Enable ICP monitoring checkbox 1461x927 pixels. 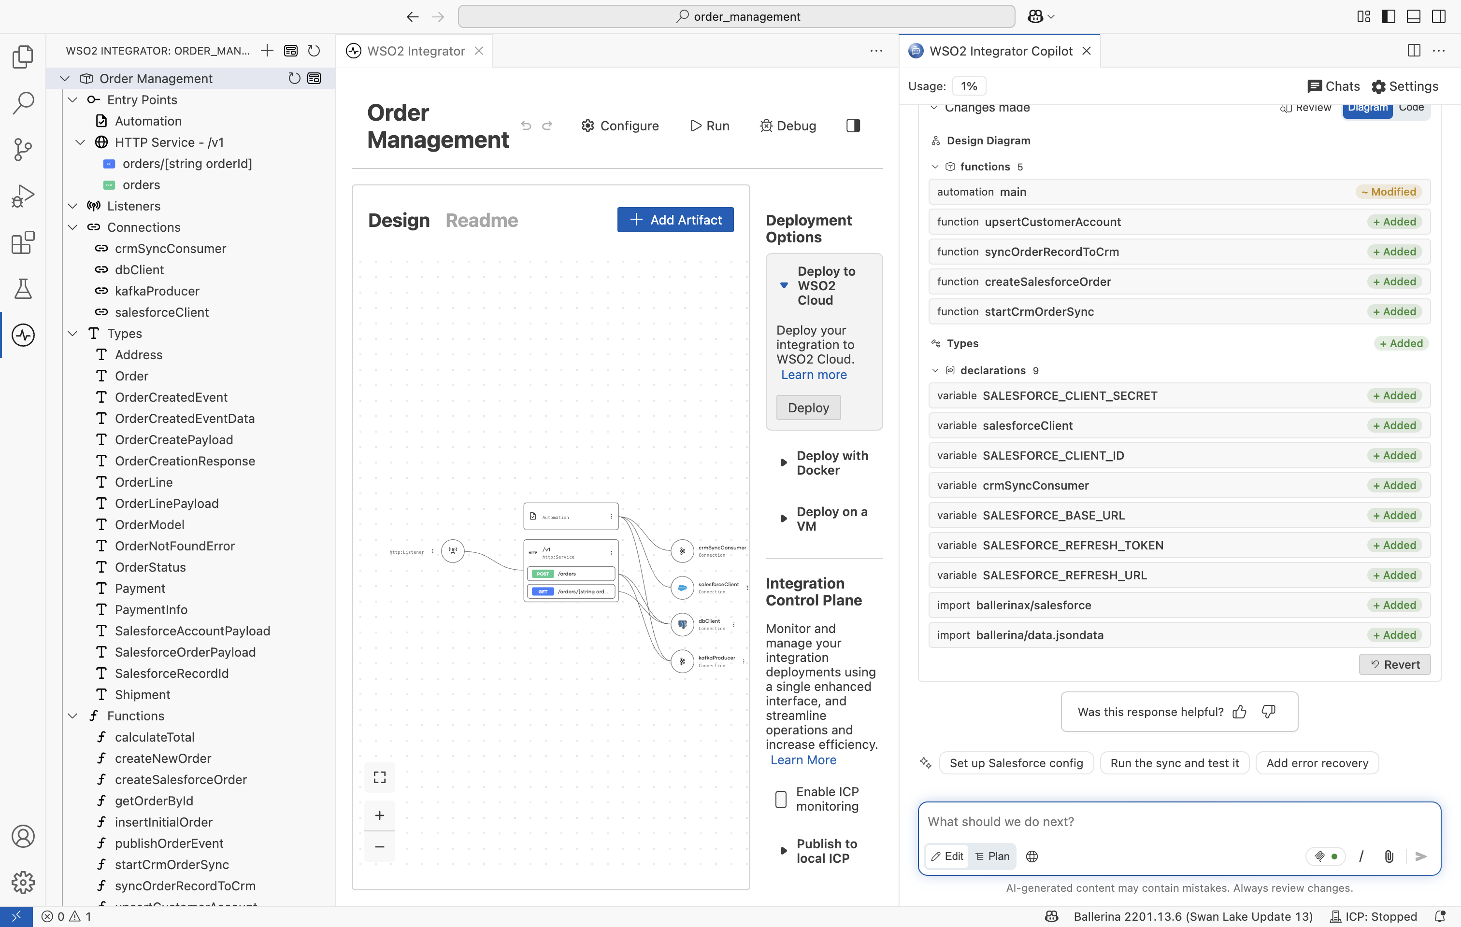781,799
